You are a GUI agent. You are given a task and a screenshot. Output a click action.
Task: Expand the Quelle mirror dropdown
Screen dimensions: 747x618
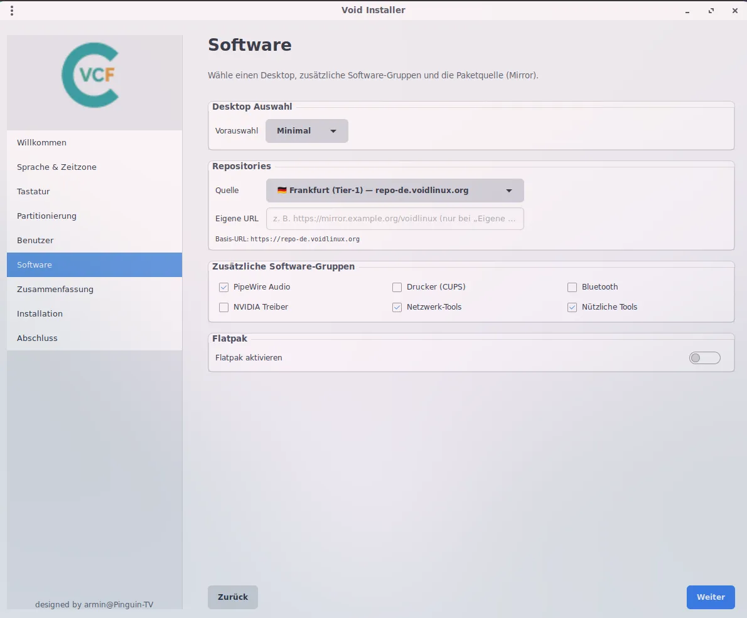coord(395,191)
